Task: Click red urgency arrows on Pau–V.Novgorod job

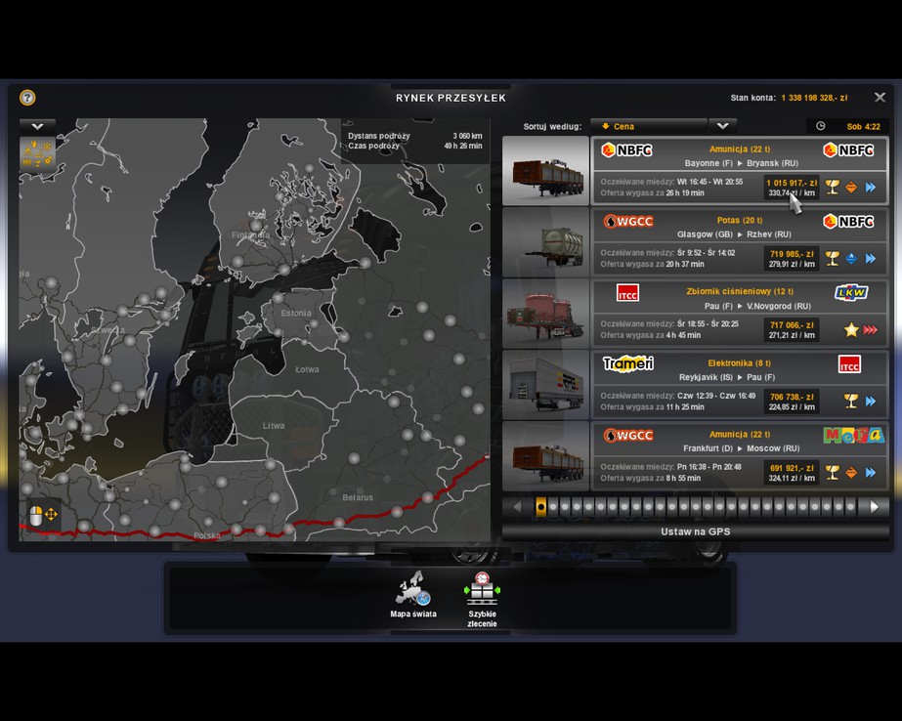Action: click(870, 330)
